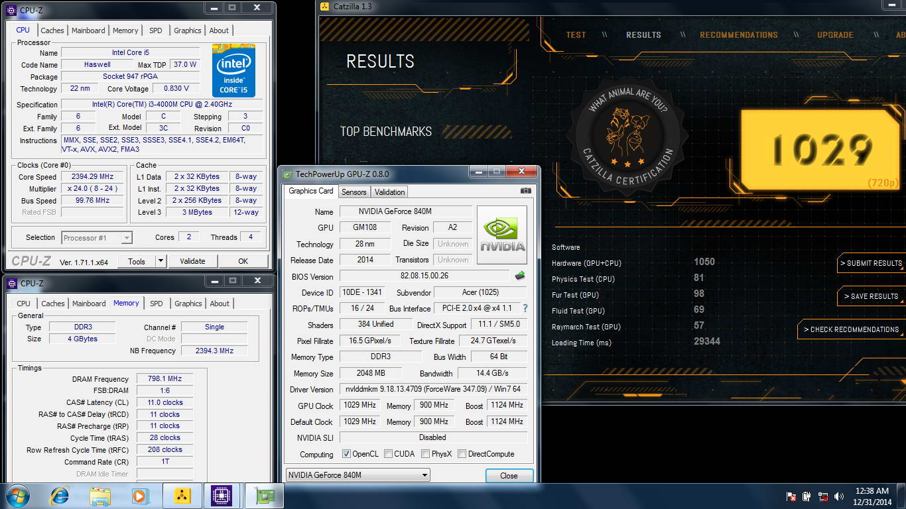
Task: Open the Tools dropdown arrow in CPU-Z
Action: click(160, 261)
